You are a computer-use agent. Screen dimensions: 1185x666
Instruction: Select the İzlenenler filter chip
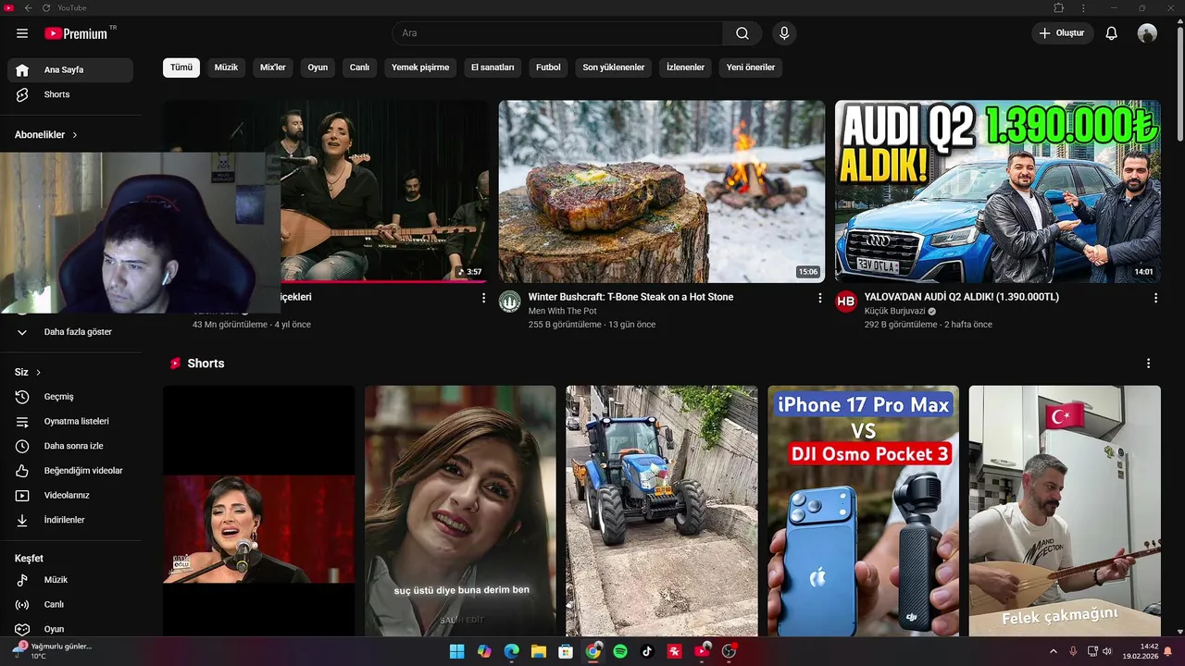(x=685, y=68)
